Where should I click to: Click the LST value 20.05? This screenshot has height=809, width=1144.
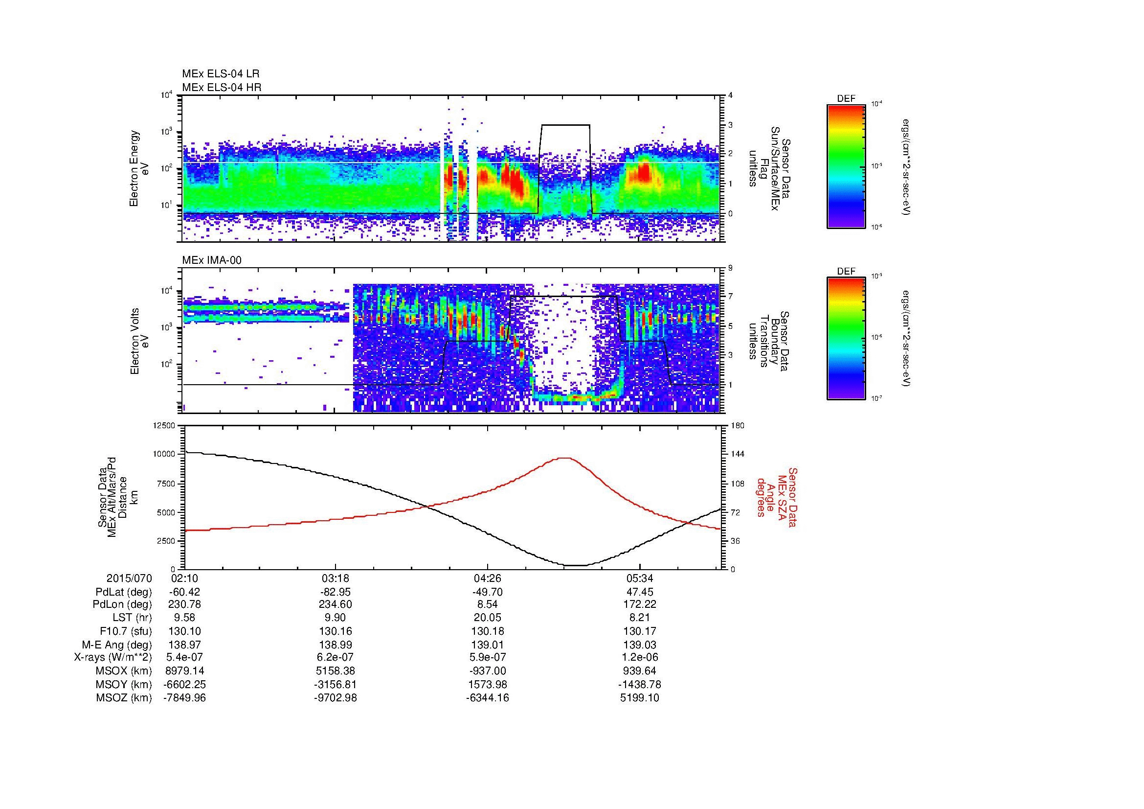(487, 618)
